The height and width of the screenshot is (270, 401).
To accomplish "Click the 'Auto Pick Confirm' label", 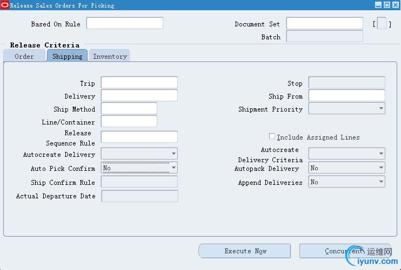I will (x=63, y=169).
